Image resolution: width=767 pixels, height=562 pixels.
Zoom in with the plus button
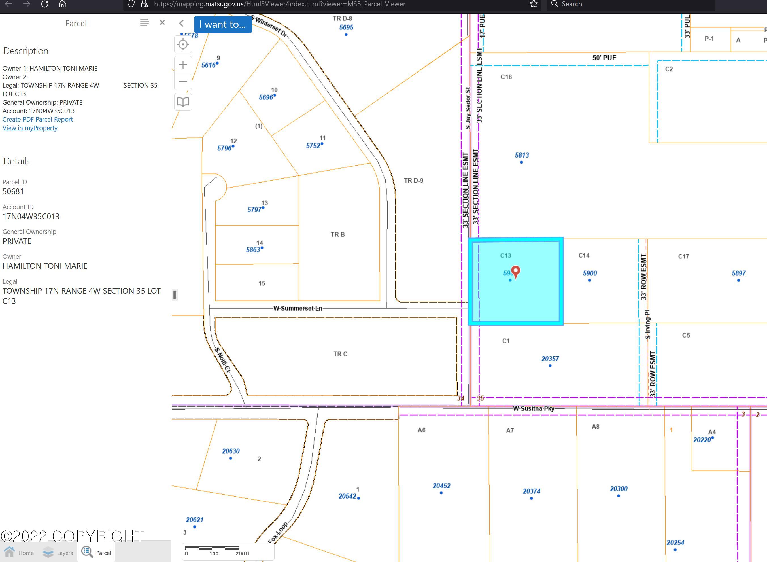[183, 65]
